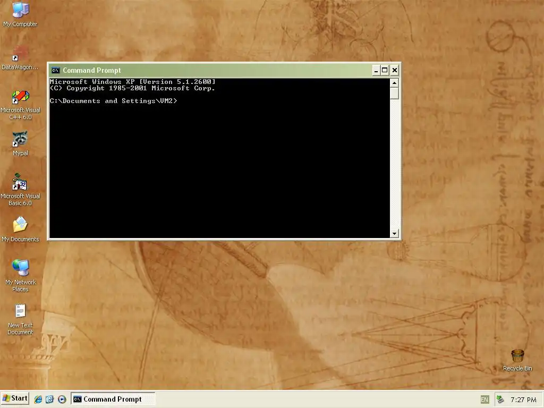Minimize the Command Prompt window
Image resolution: width=544 pixels, height=408 pixels.
pyautogui.click(x=376, y=71)
